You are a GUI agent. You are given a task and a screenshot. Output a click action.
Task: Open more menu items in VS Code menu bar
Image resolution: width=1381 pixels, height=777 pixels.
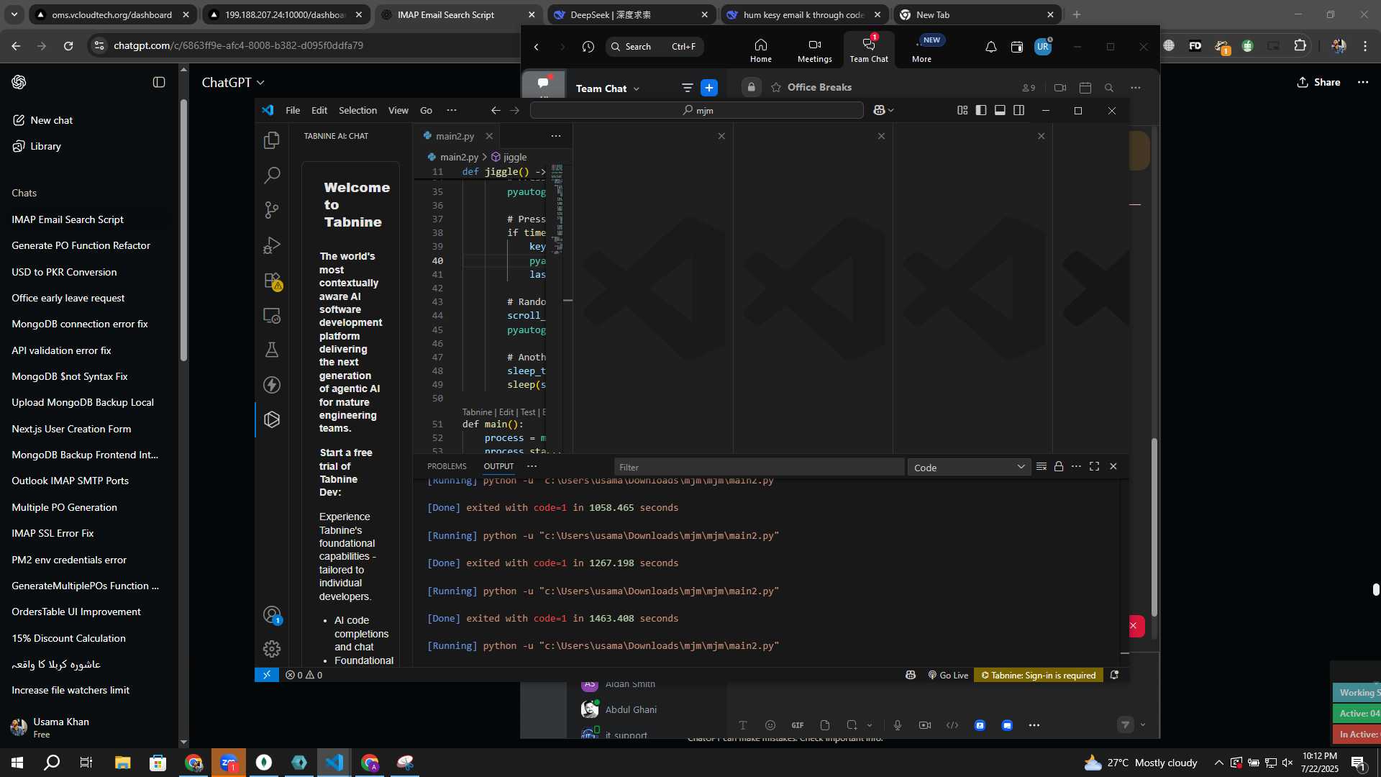[452, 110]
